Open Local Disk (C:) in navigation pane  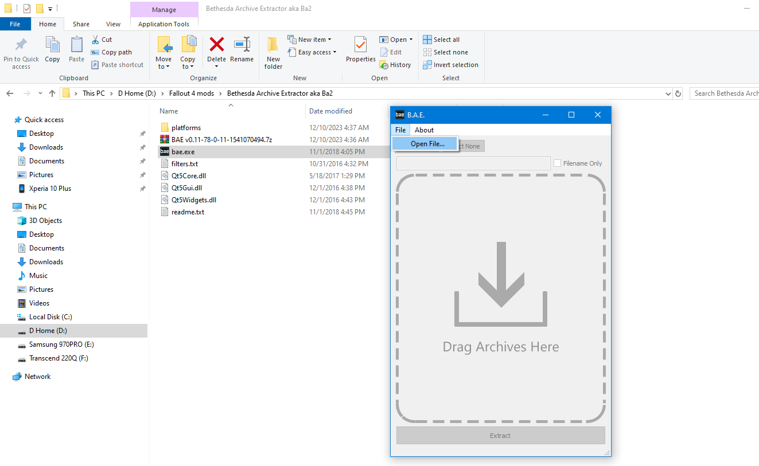click(x=50, y=317)
